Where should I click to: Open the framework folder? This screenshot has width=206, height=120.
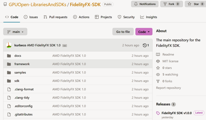(22, 64)
